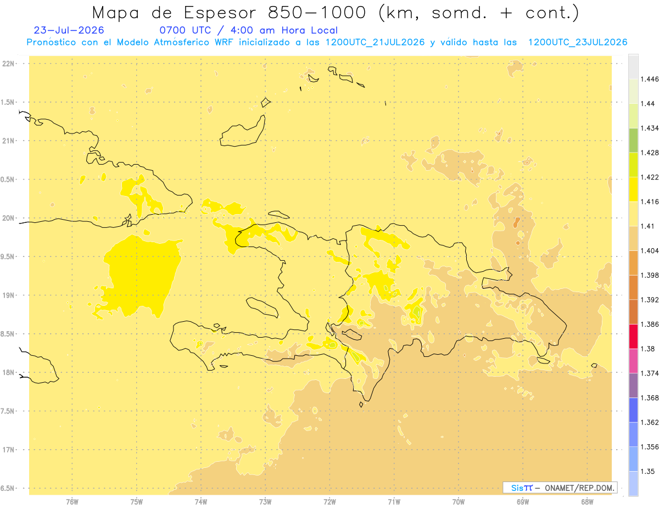Screen dimensions: 659x509
Task: Click the '0700 UTC / 4:00 am Hora Local' text
Action: (248, 30)
